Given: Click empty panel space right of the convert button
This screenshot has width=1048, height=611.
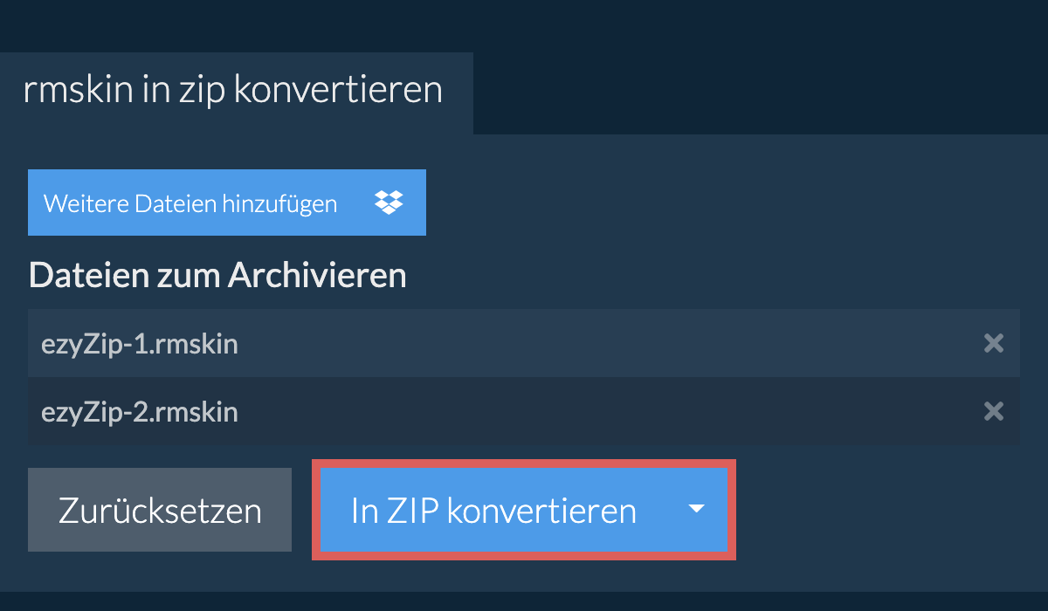Looking at the screenshot, I should 882,511.
